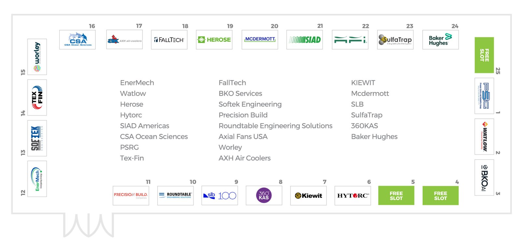Screen dimensions: 521x242
Task: Select the SulfaTrap booth logo
Action: 395,40
